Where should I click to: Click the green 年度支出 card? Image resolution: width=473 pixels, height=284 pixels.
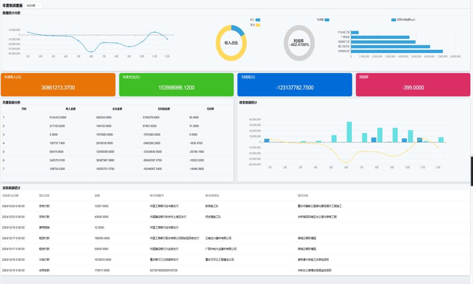click(176, 85)
